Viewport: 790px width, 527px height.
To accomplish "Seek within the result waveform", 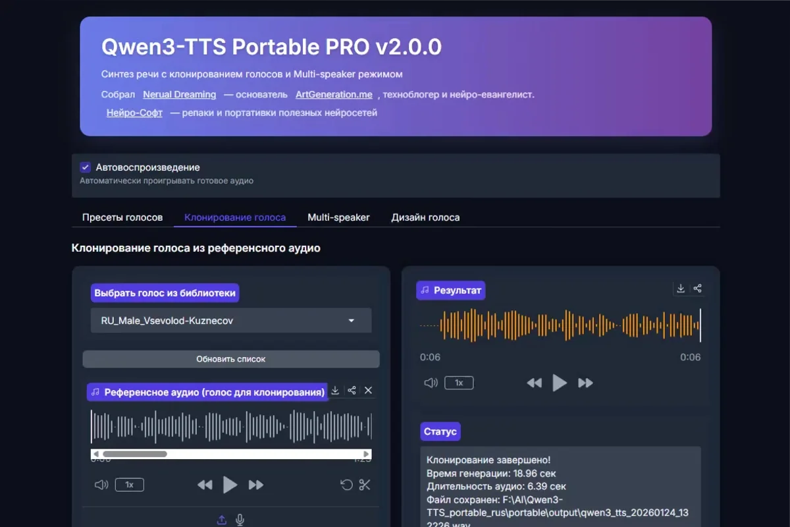I will click(560, 325).
